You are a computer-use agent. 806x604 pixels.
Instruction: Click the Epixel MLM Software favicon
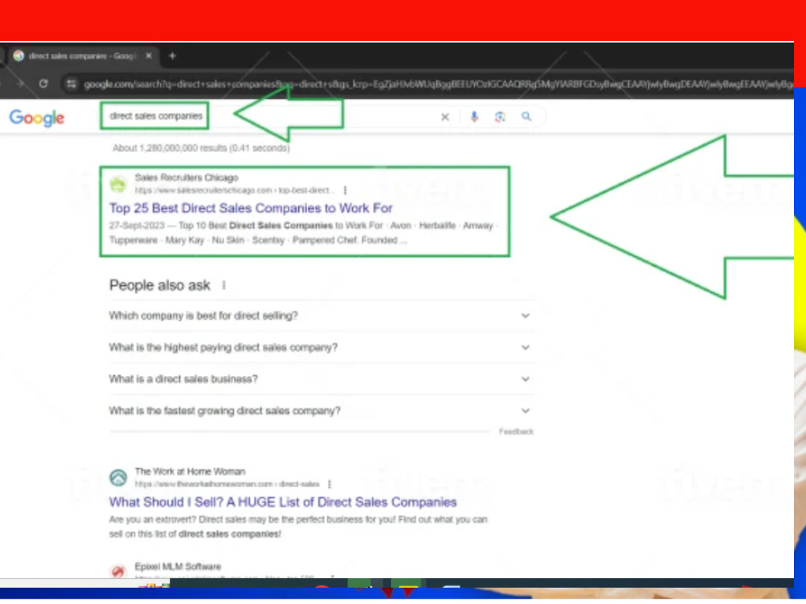(118, 571)
